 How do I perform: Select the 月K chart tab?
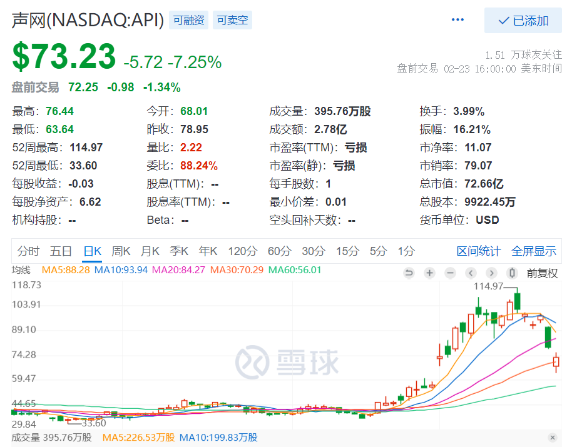click(150, 251)
